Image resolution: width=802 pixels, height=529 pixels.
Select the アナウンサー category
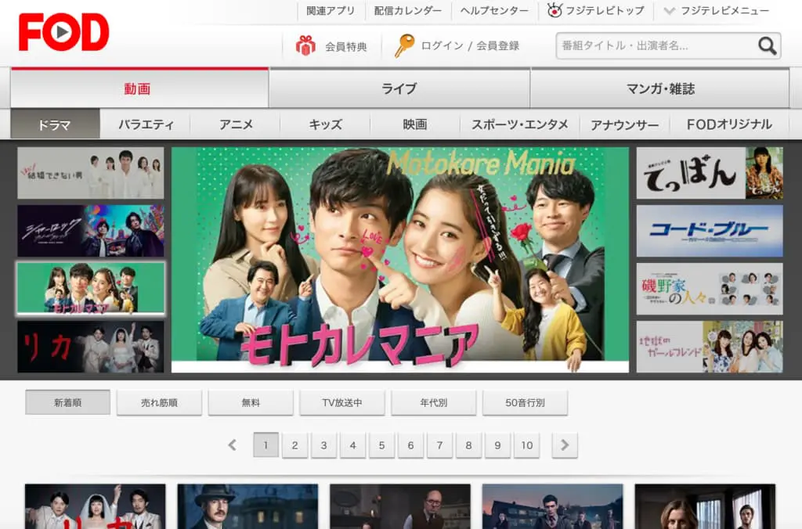pos(624,124)
